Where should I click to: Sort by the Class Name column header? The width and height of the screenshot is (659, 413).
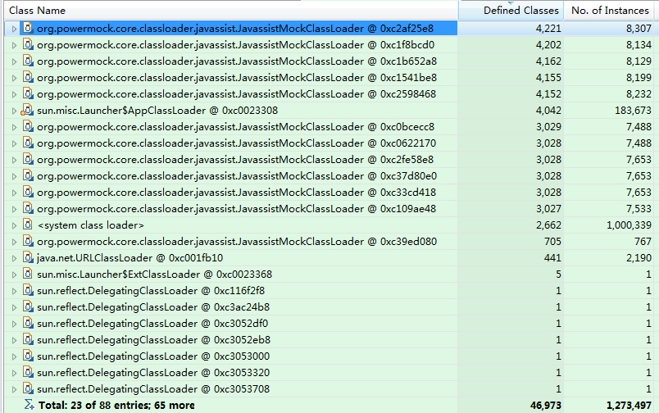231,10
